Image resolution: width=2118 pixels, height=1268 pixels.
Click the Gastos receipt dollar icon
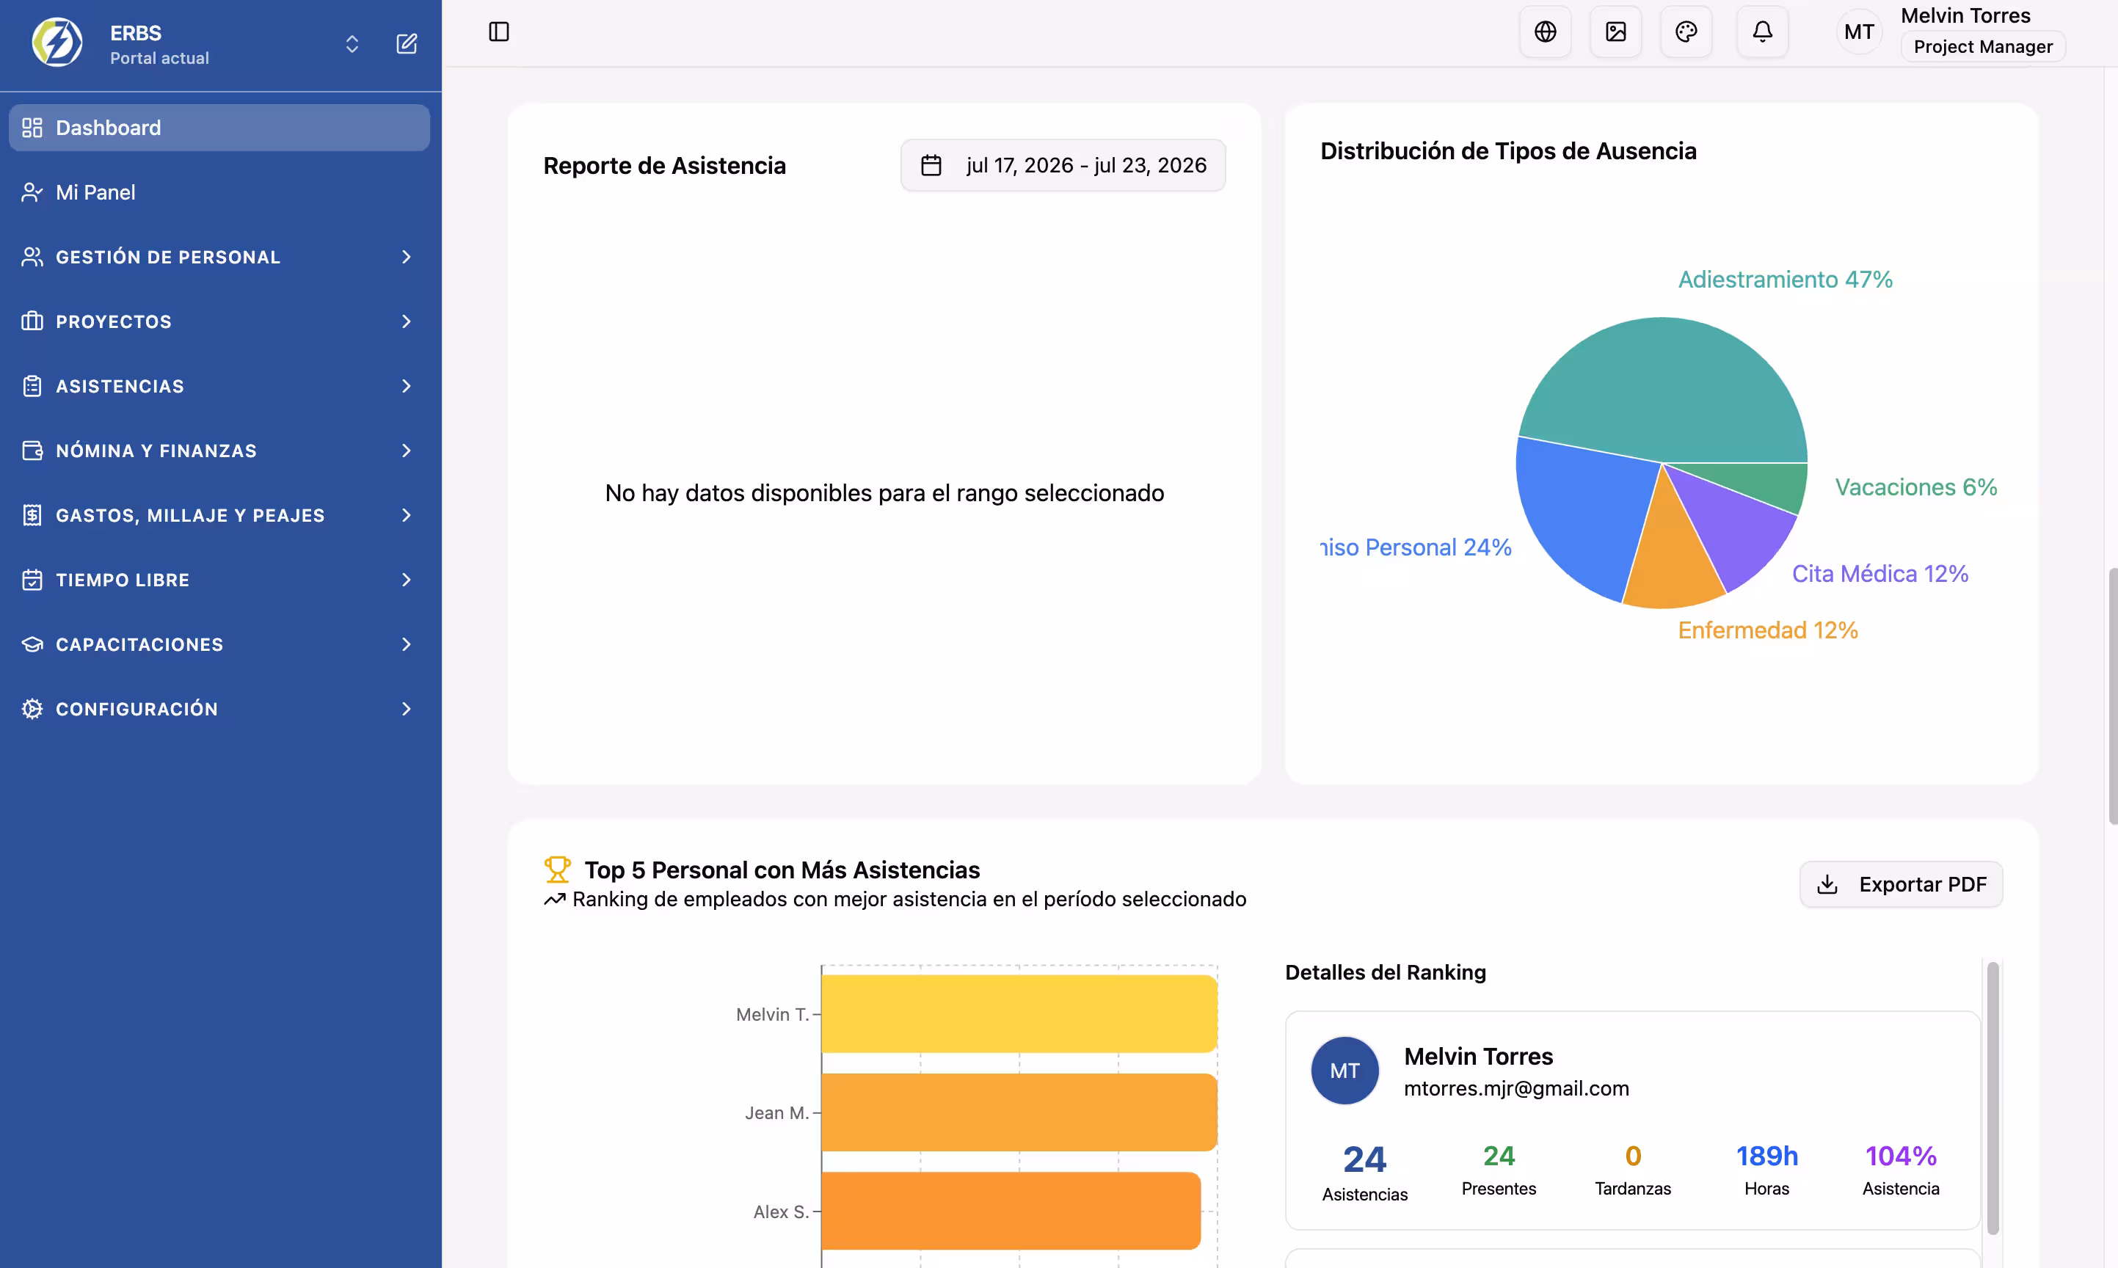[x=32, y=515]
